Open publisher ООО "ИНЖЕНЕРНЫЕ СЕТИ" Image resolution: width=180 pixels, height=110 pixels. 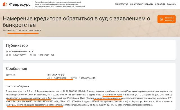(x=20, y=52)
